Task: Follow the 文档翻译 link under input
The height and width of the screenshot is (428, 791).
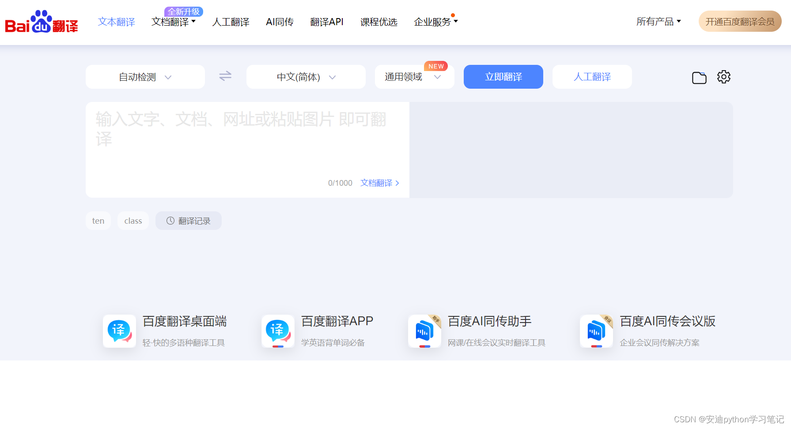Action: point(376,183)
